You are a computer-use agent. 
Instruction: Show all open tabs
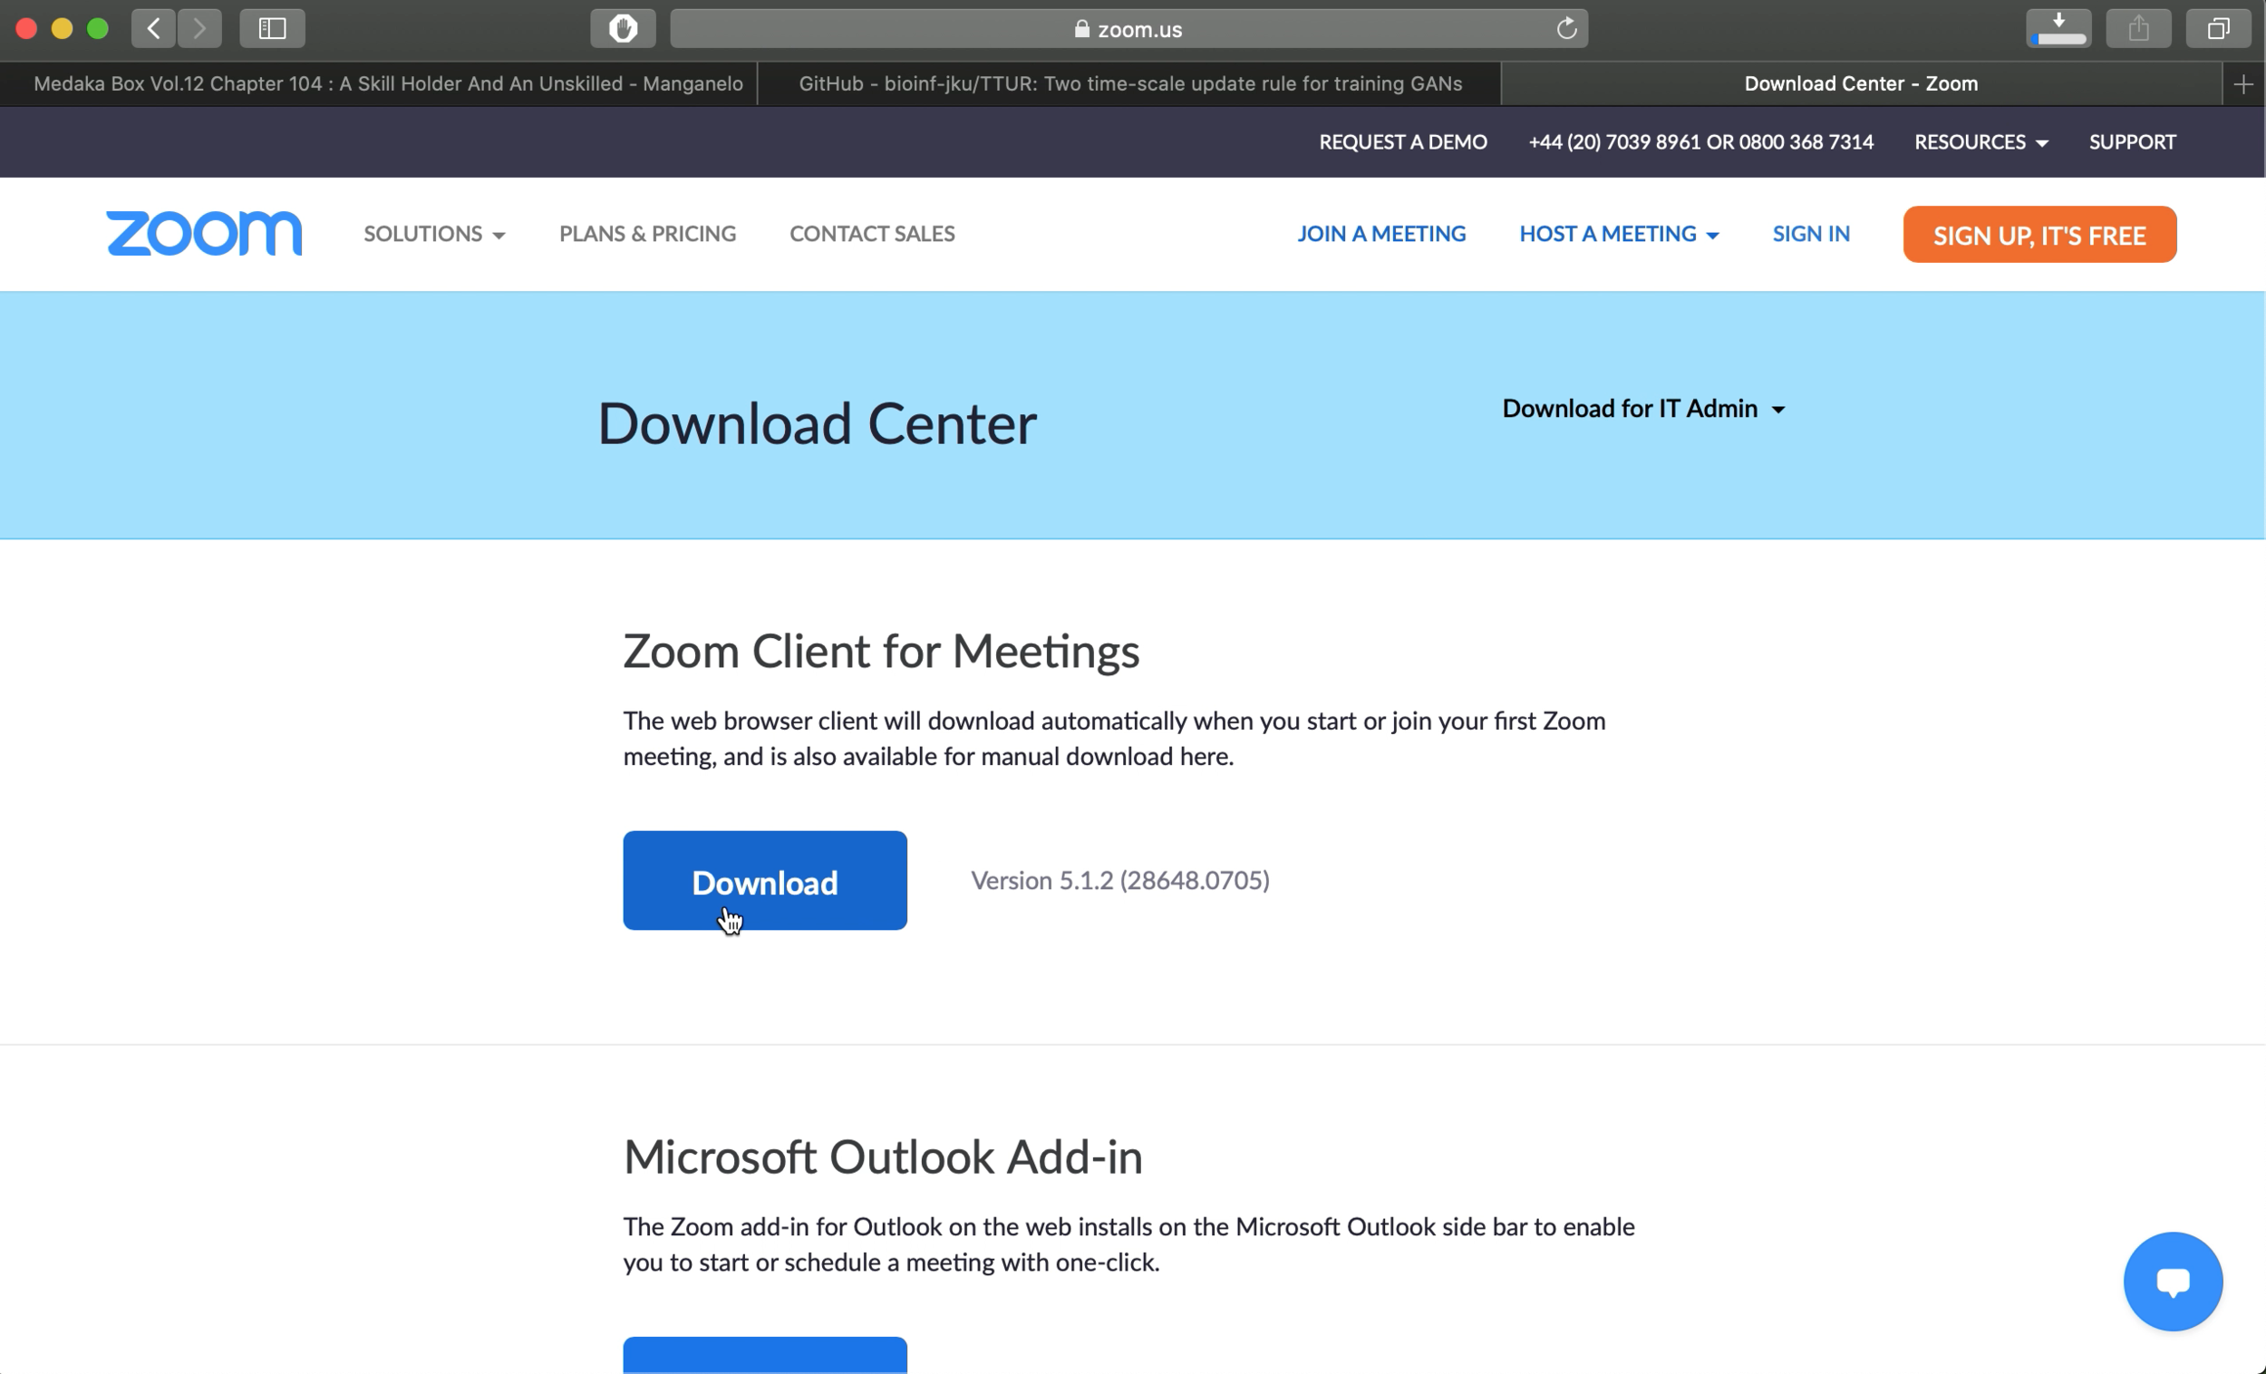coord(2216,28)
